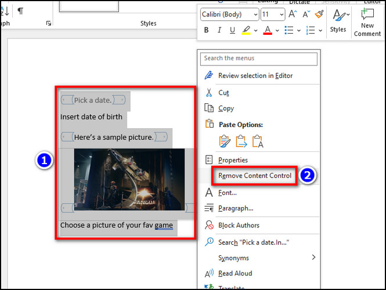386x290 pixels.
Task: Click the Editor feather icon
Action: 209,75
